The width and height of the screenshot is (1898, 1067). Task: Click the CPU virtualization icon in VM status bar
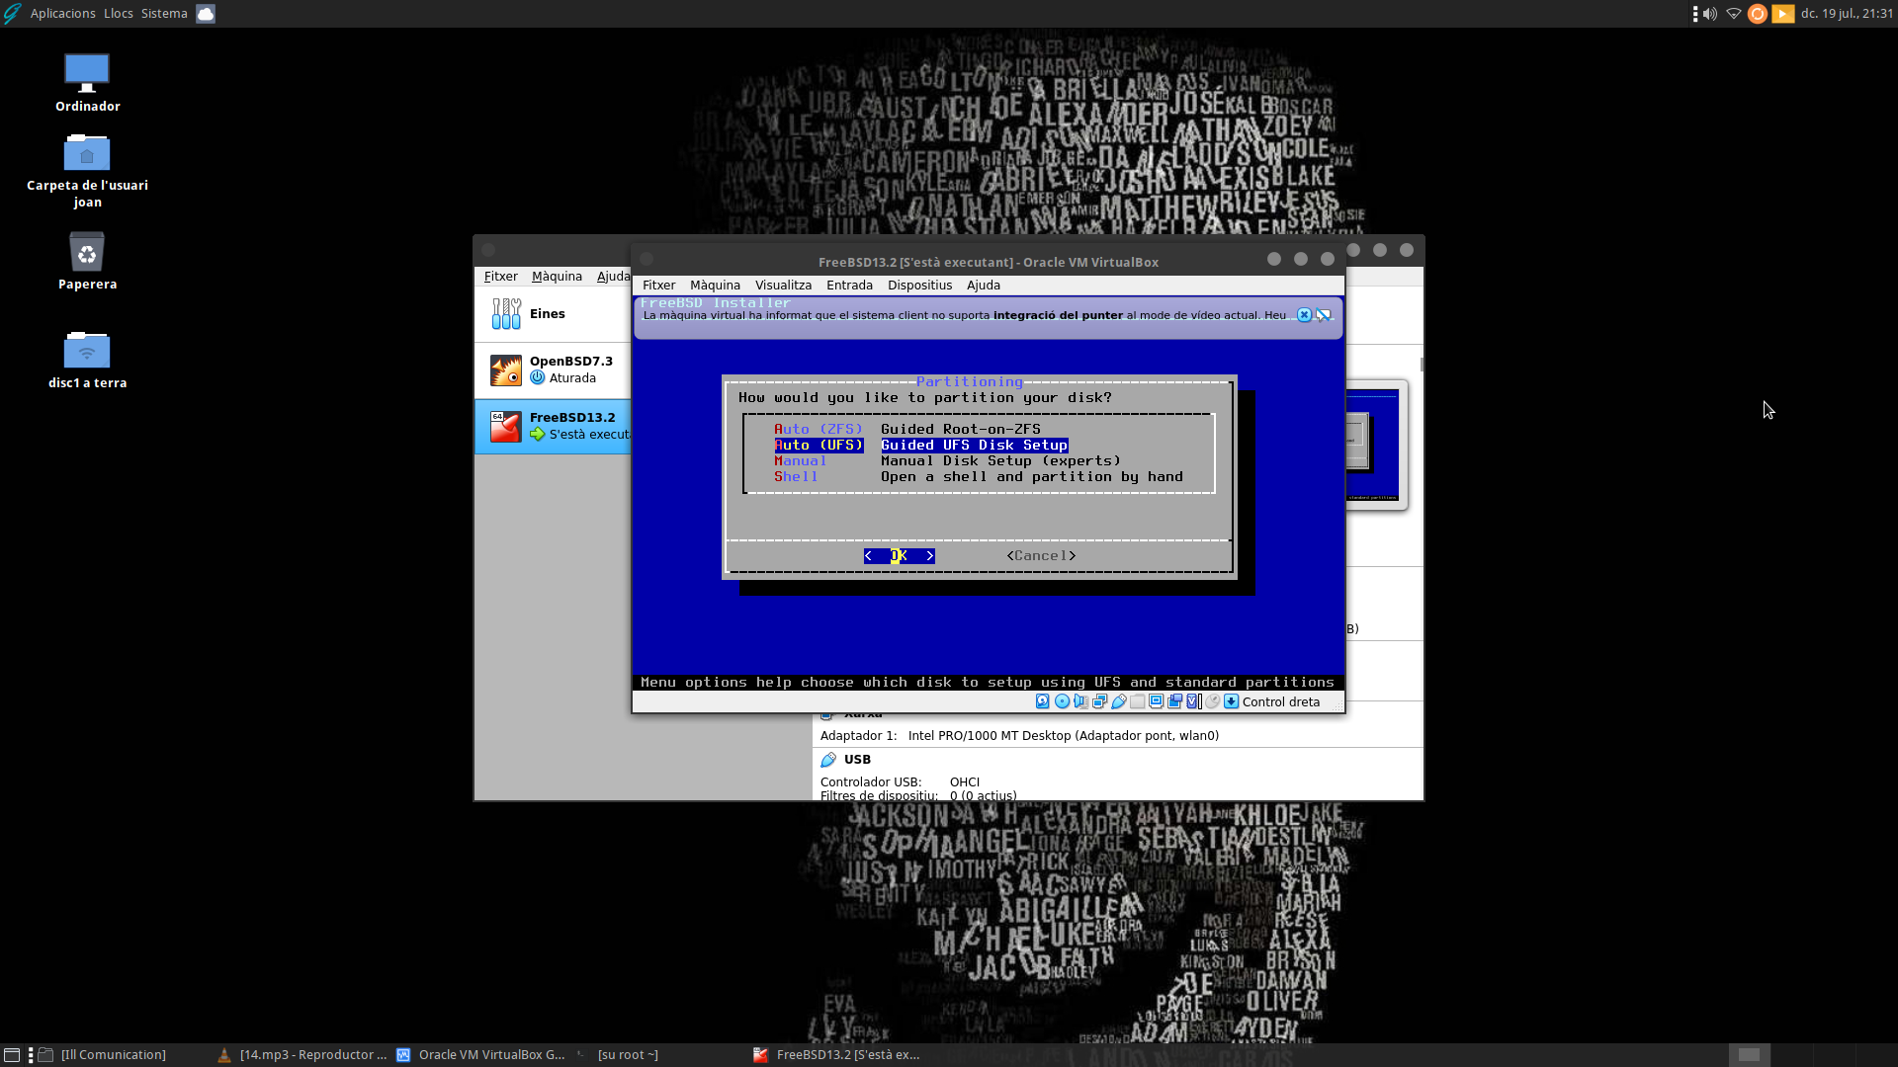pos(1193,701)
